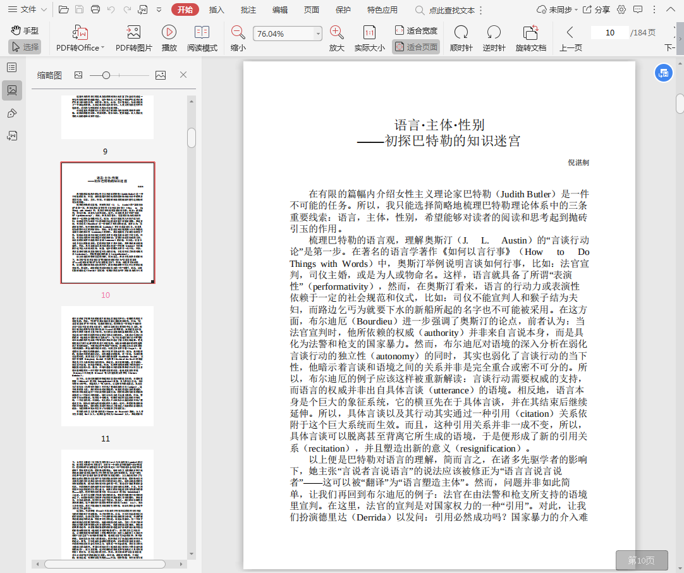684x573 pixels.
Task: Click thumbnail panel scroll down arrow
Action: [192, 554]
